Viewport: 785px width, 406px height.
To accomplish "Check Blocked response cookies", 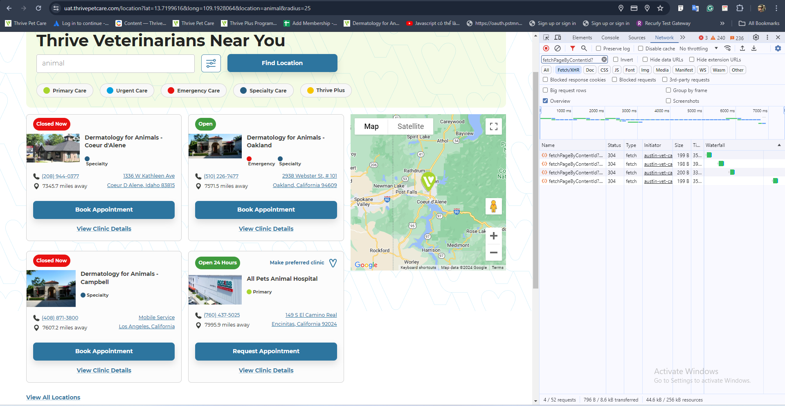I will click(x=545, y=79).
